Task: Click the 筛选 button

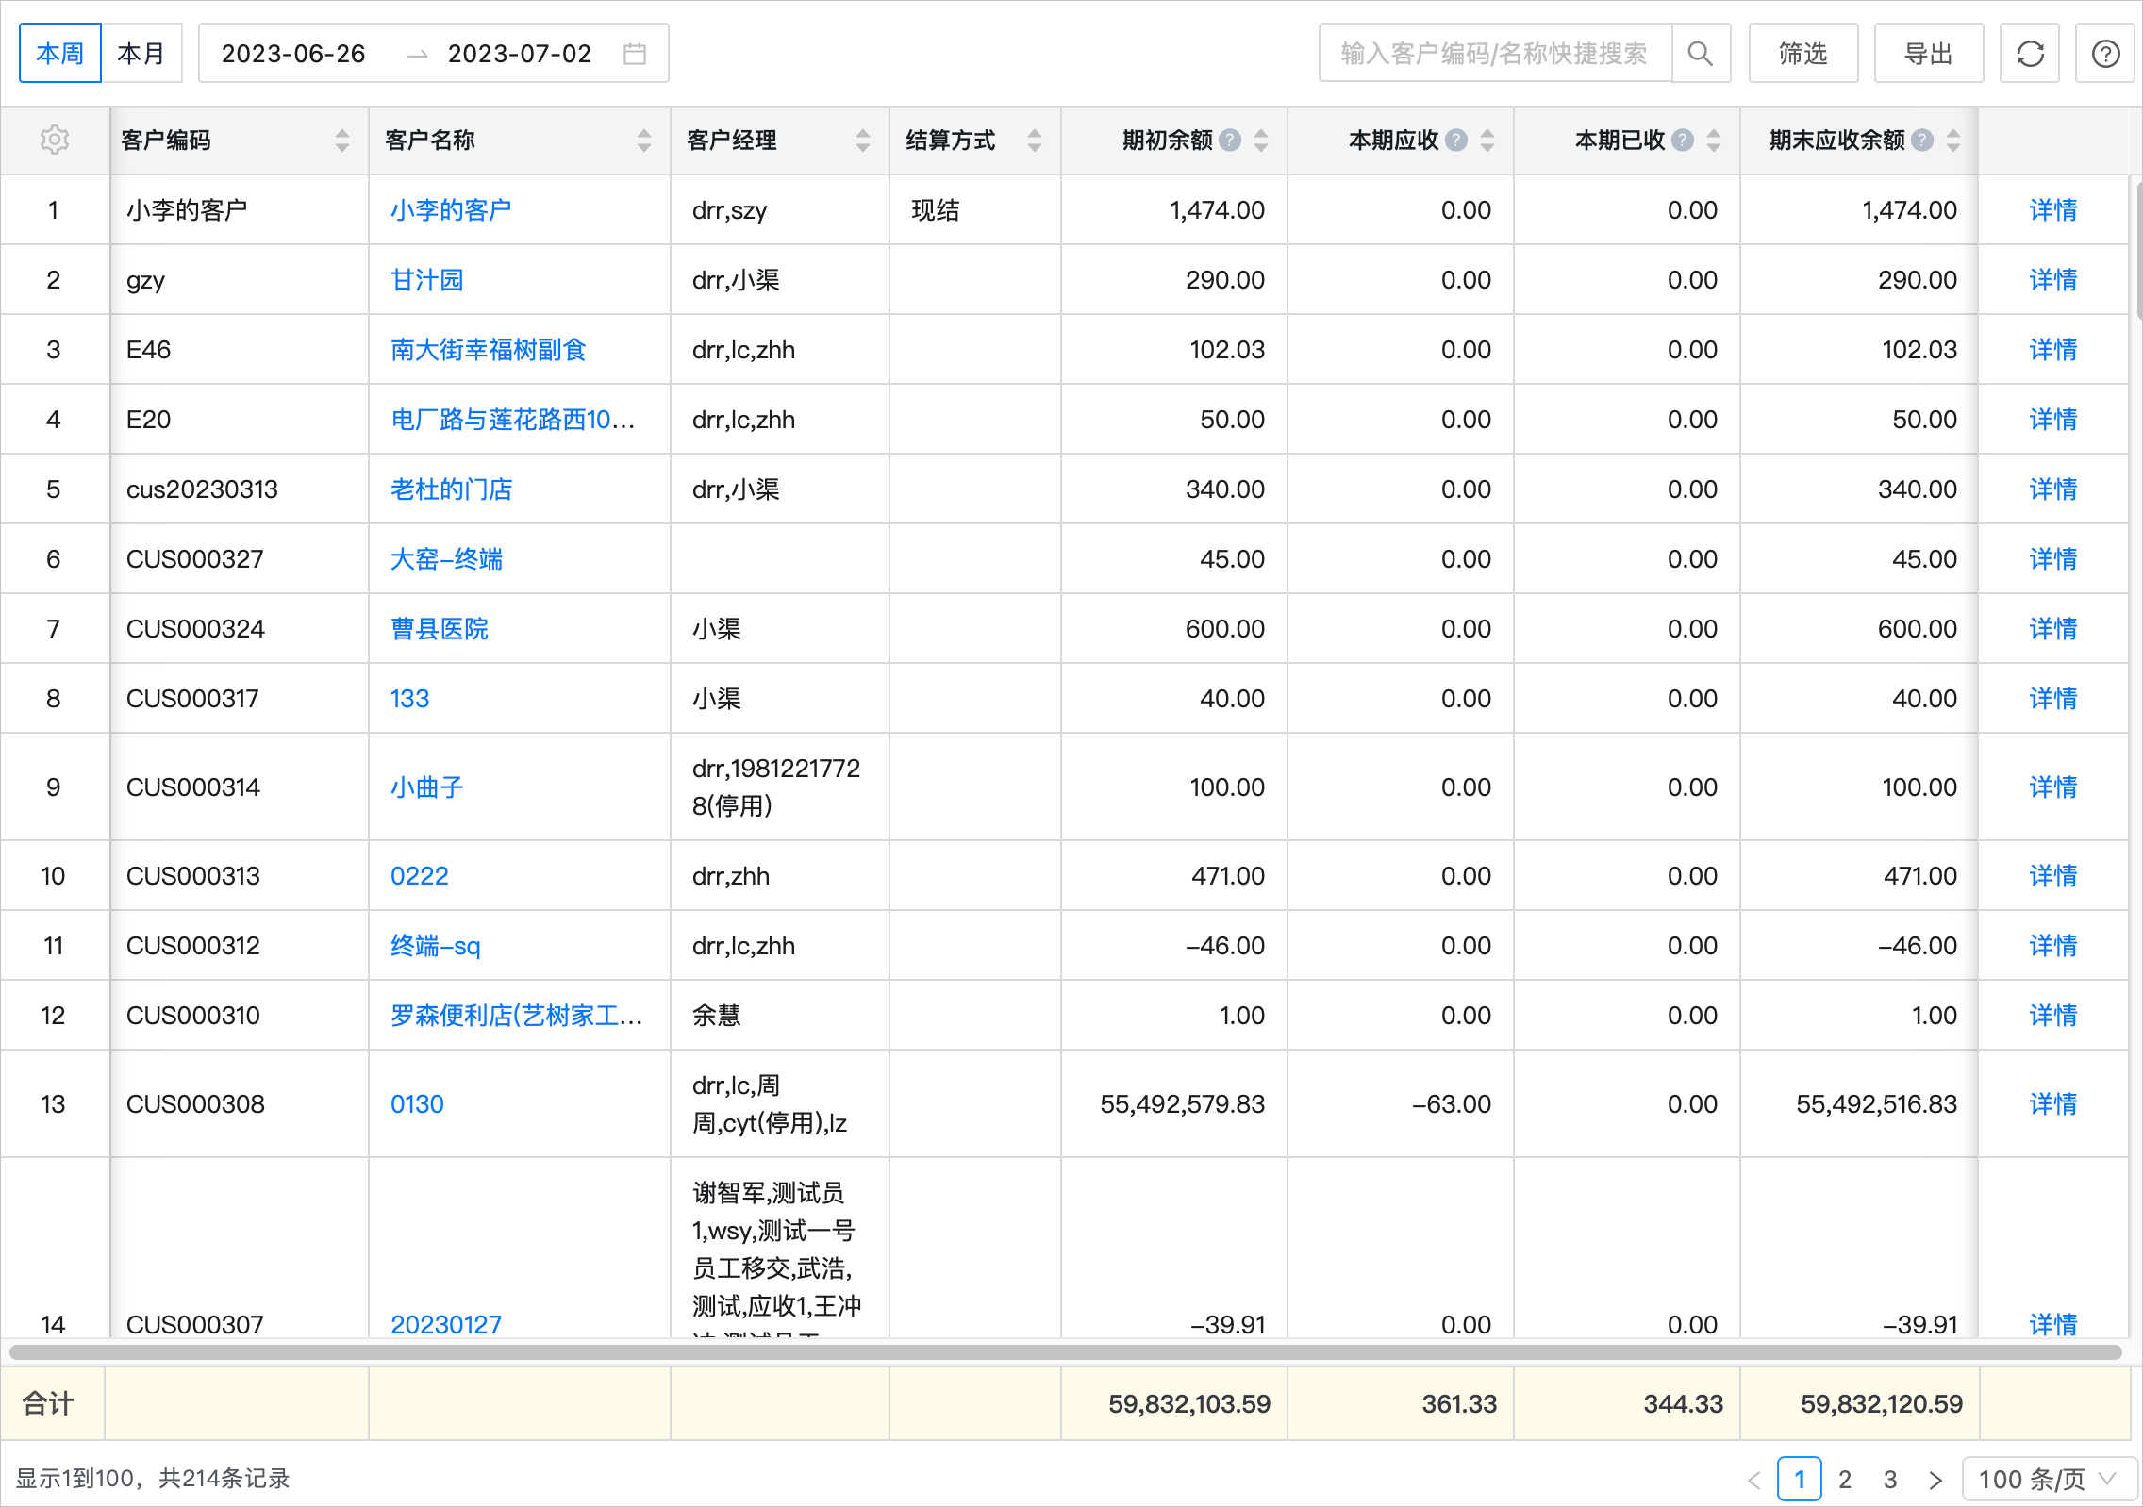Action: click(1802, 54)
